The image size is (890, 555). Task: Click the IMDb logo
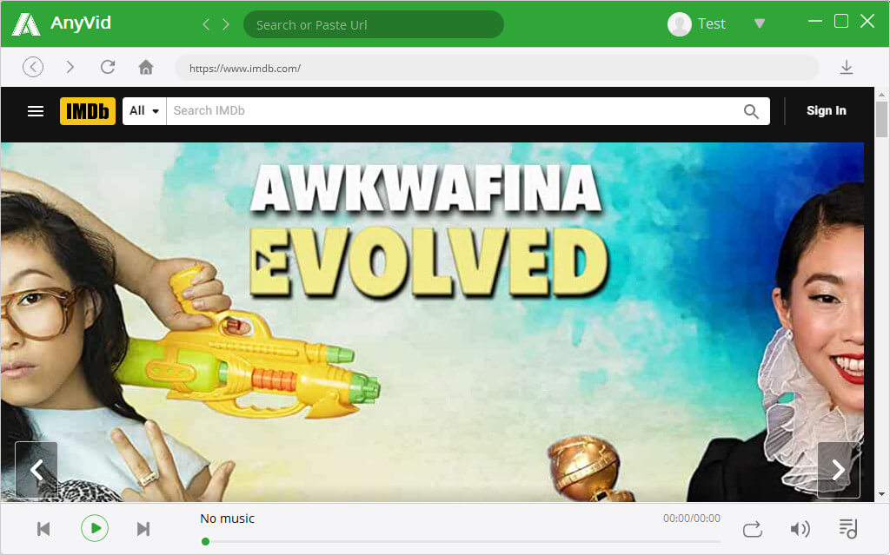[x=88, y=111]
